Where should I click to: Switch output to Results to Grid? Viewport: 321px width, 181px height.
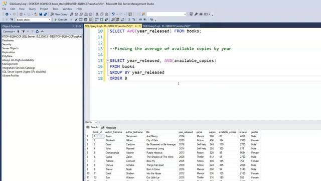pyautogui.click(x=118, y=20)
